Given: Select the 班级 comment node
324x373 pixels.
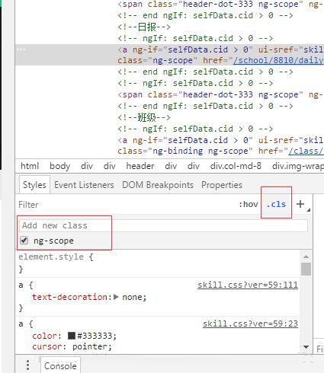Looking at the screenshot, I should pos(144,117).
